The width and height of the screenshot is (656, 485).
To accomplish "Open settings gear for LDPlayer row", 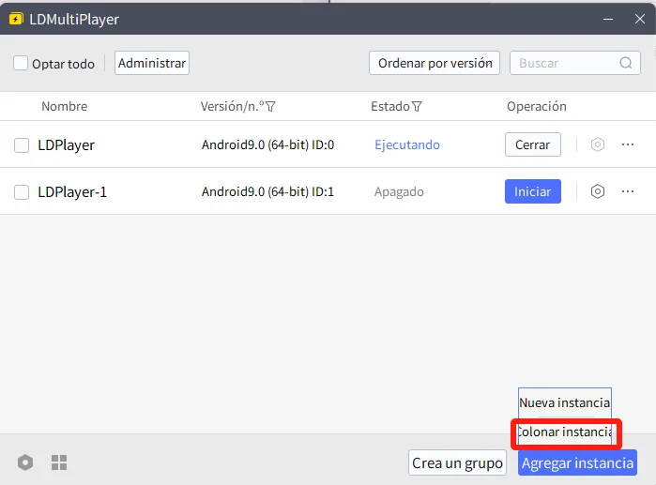I will 598,144.
